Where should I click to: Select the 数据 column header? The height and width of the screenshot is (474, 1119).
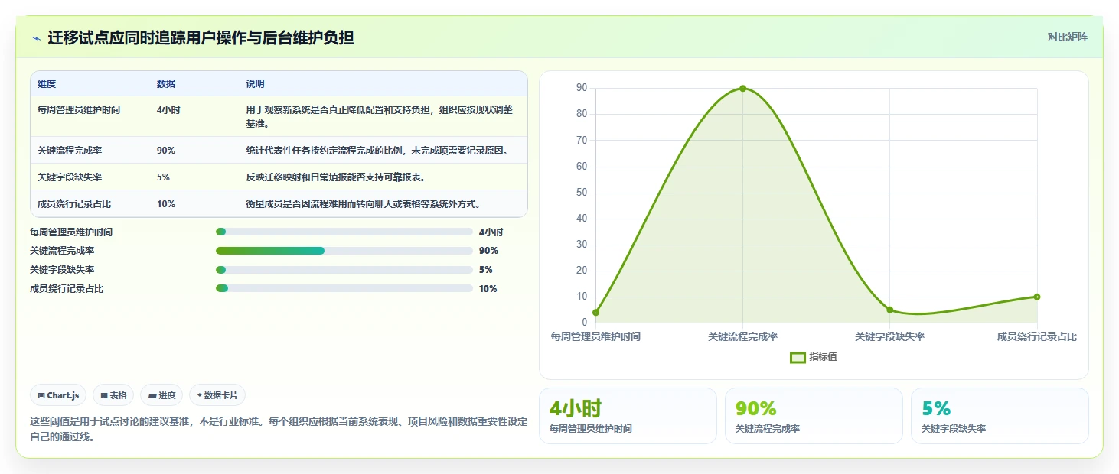pyautogui.click(x=166, y=84)
